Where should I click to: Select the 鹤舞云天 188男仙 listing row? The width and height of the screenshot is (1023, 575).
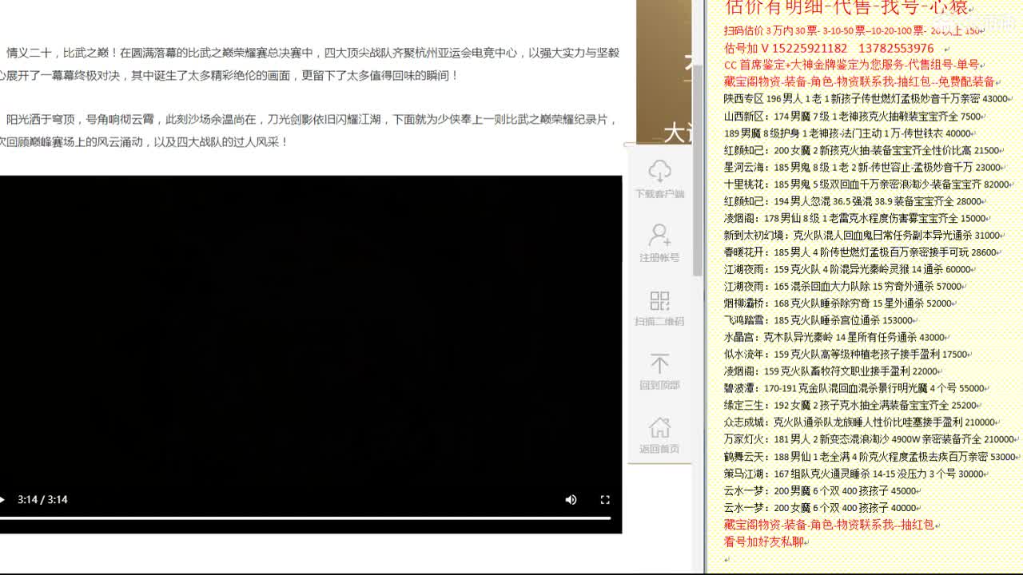pos(870,456)
